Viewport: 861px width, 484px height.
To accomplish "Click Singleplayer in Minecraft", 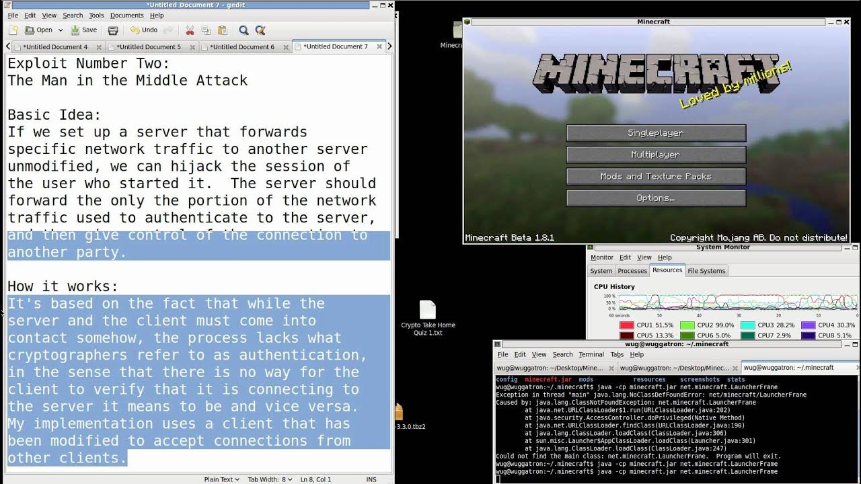I will pos(656,133).
